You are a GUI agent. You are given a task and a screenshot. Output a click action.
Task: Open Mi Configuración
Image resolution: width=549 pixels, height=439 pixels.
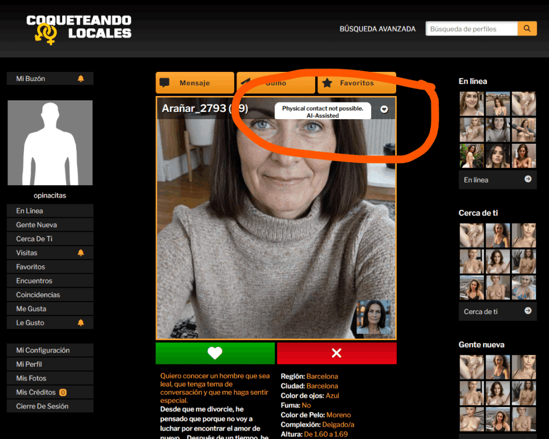pos(43,350)
